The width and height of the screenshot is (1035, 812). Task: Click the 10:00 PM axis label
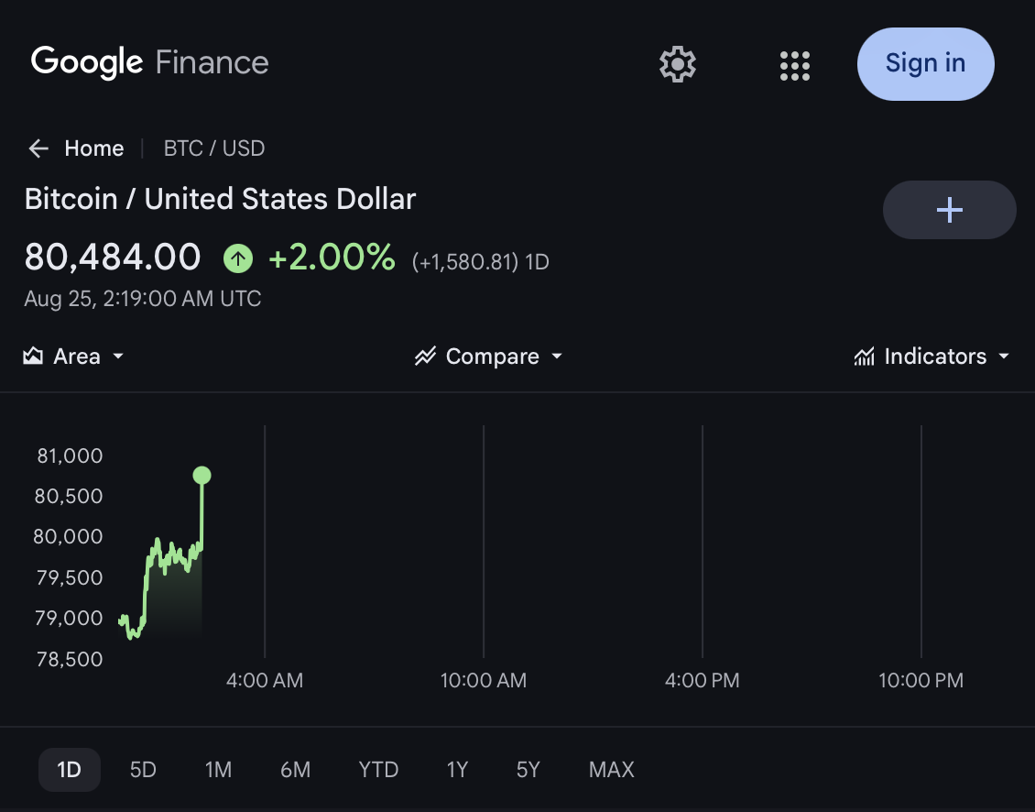[x=921, y=681]
